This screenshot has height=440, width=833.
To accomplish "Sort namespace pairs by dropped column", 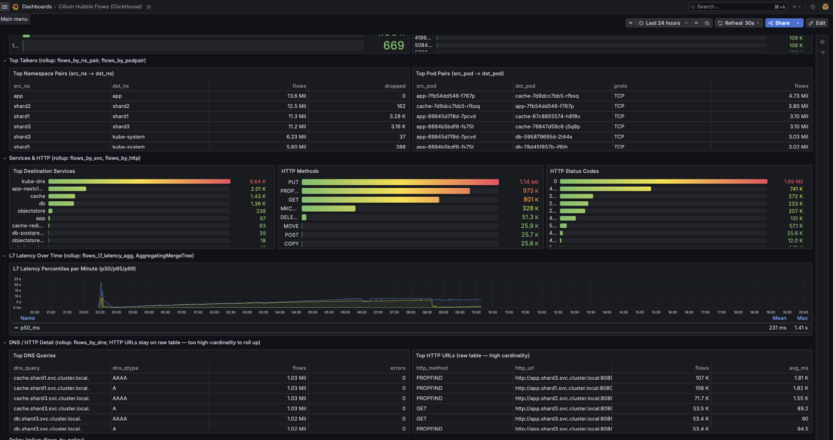I will (x=395, y=86).
